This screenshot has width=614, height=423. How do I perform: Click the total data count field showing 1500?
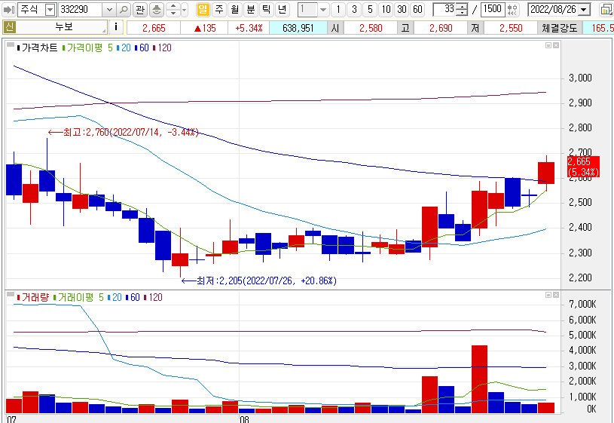tap(492, 9)
